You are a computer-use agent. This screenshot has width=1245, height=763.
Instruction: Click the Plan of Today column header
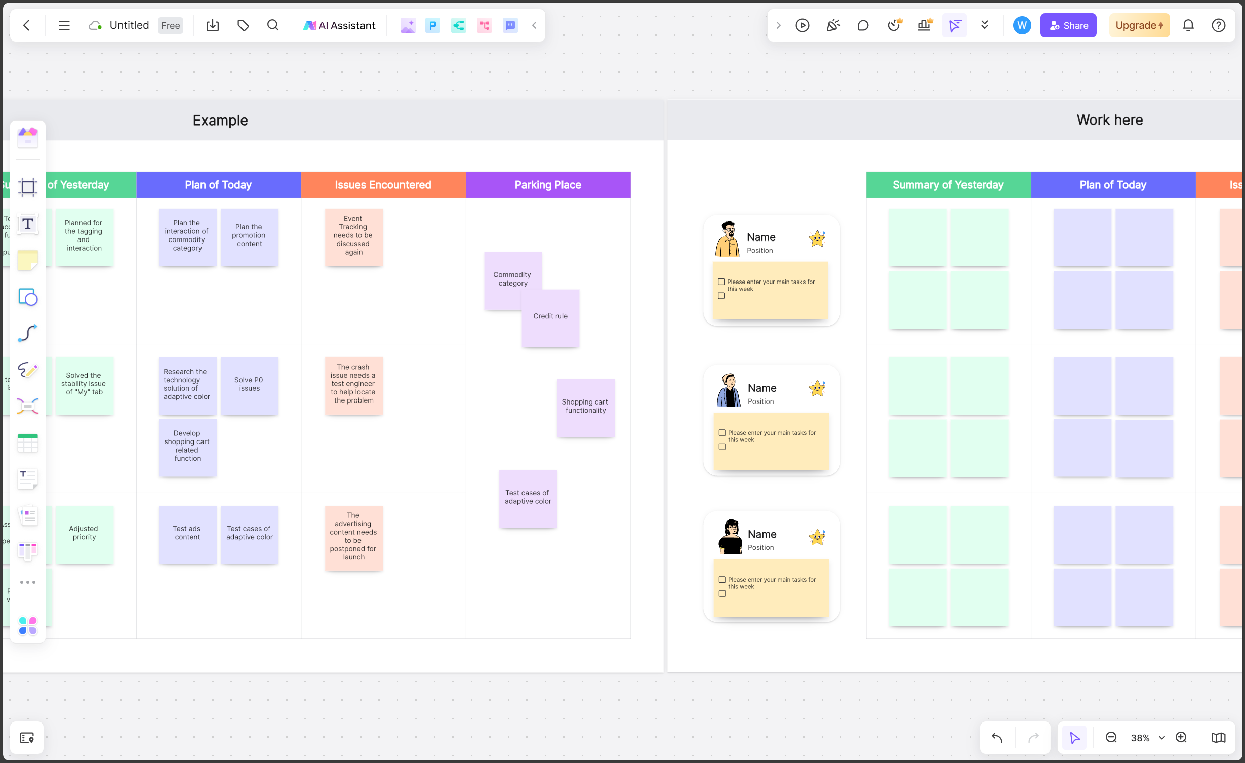point(217,185)
